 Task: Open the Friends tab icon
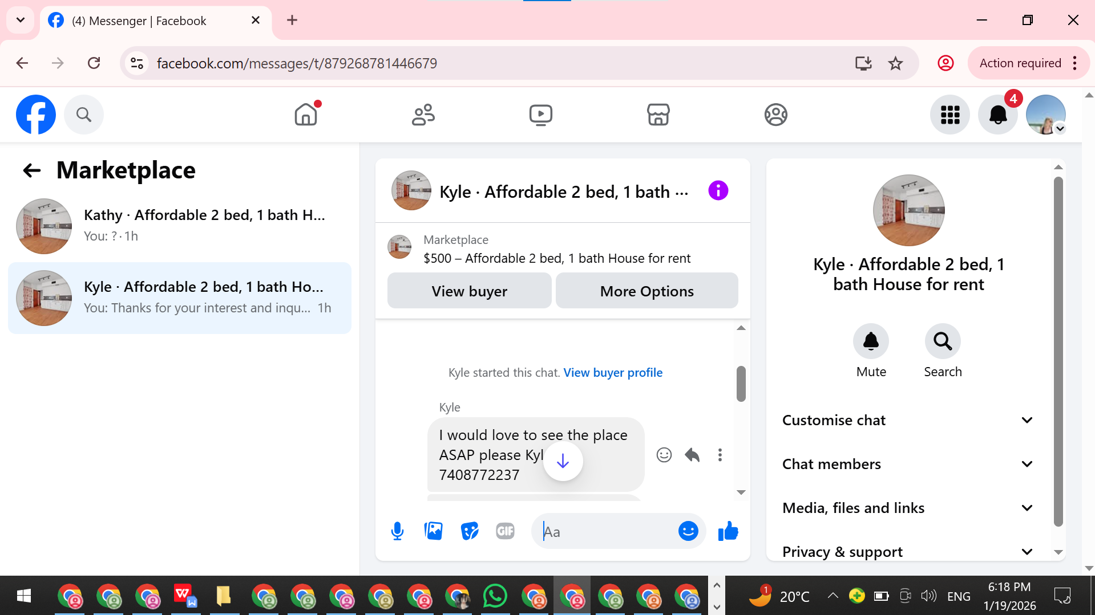tap(423, 115)
